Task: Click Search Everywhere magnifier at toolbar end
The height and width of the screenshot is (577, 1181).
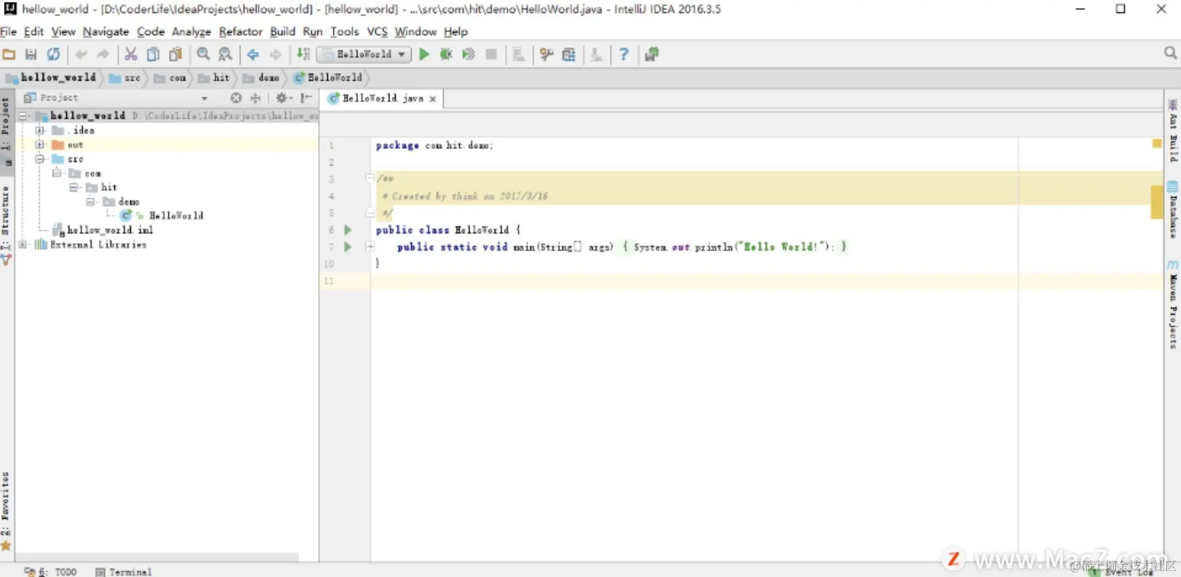Action: [1170, 53]
